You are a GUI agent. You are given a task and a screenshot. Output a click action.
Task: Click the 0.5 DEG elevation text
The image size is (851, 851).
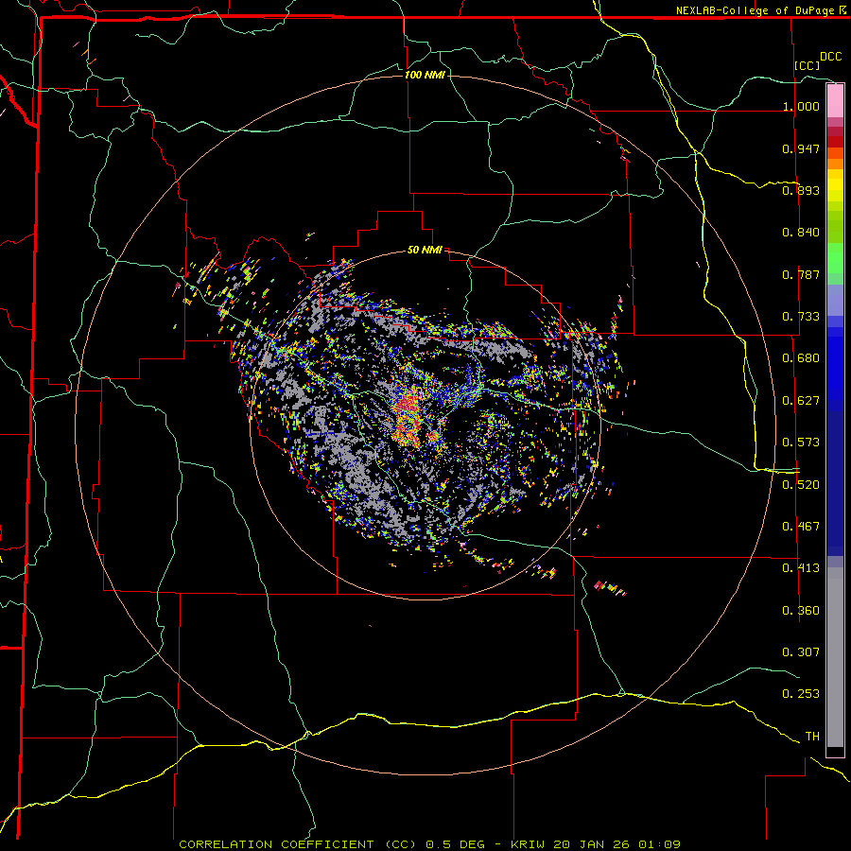456,844
